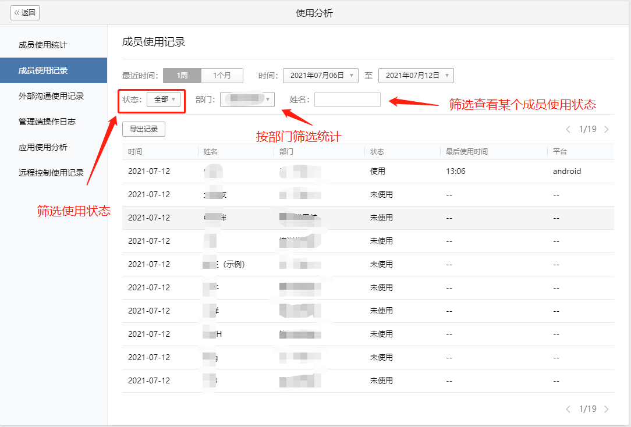Image resolution: width=631 pixels, height=427 pixels.
Task: Select 成员使用记录 sidebar item
Action: coord(54,70)
